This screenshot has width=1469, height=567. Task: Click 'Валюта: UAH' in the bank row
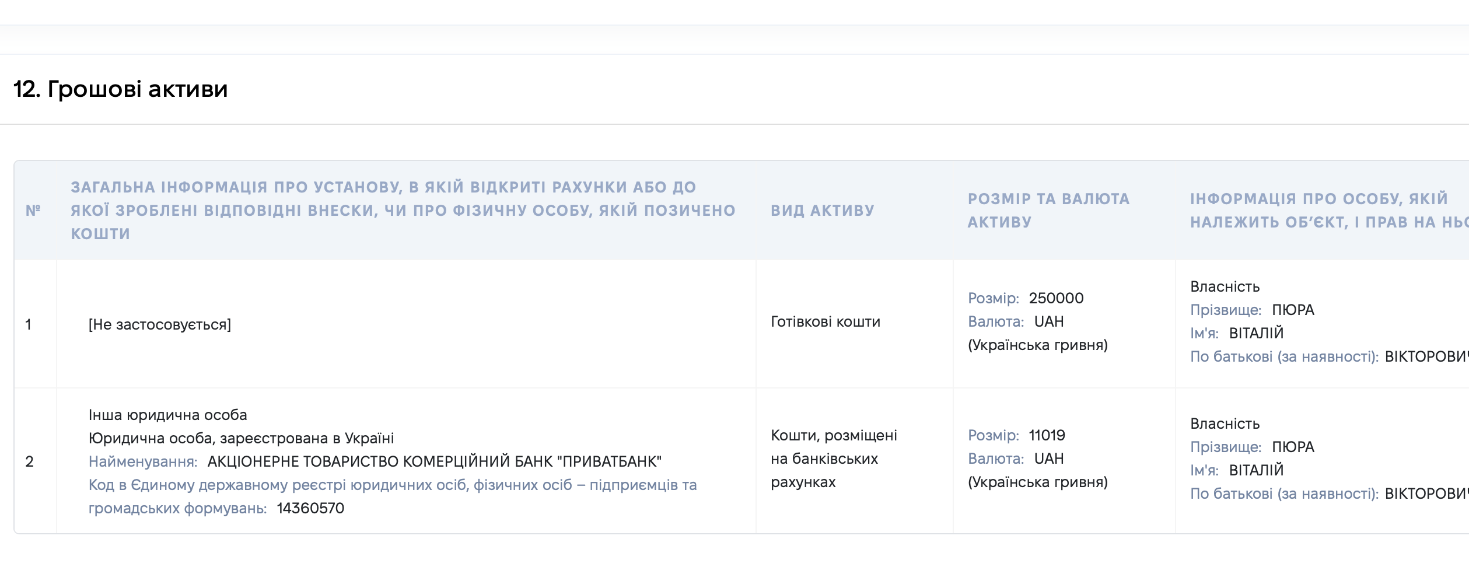(x=1016, y=459)
